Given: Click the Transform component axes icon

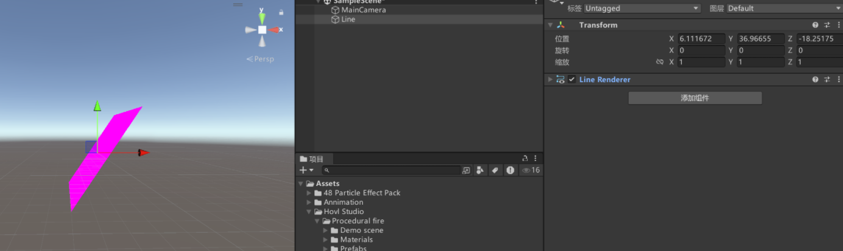Looking at the screenshot, I should [560, 25].
